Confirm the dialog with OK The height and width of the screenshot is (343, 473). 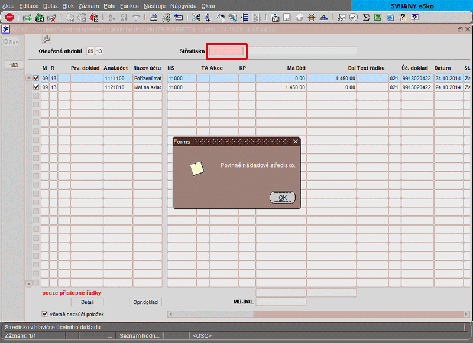[x=283, y=198]
